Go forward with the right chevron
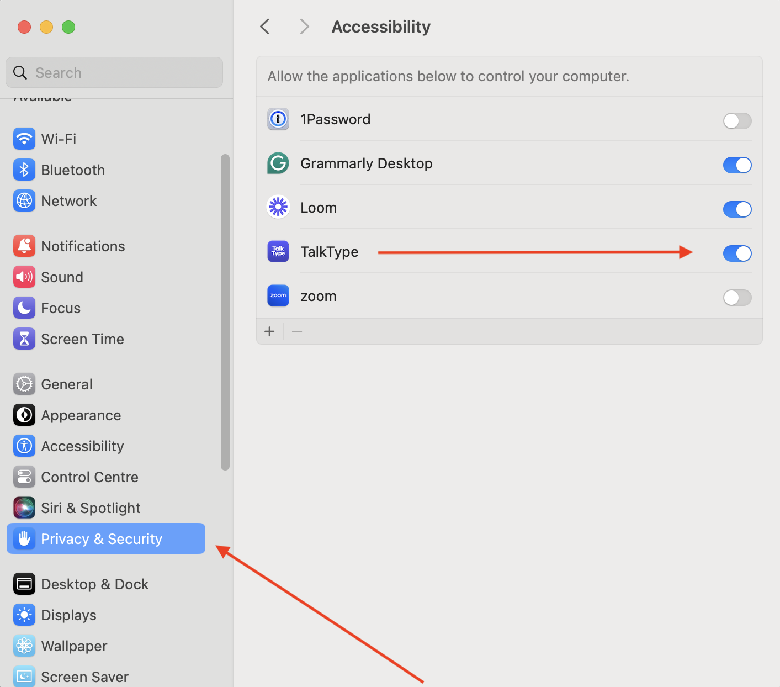The height and width of the screenshot is (687, 780). (x=304, y=27)
